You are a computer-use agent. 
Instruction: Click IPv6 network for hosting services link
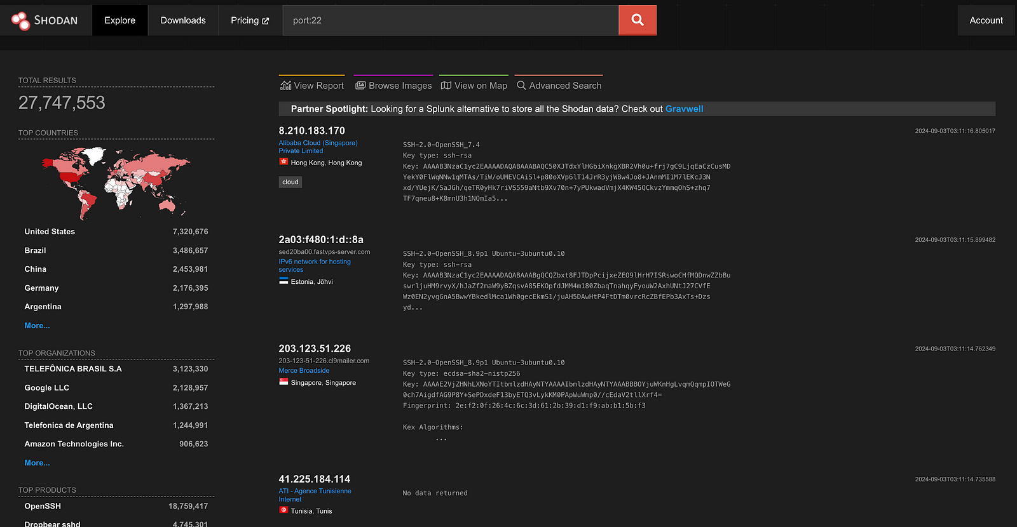[315, 265]
